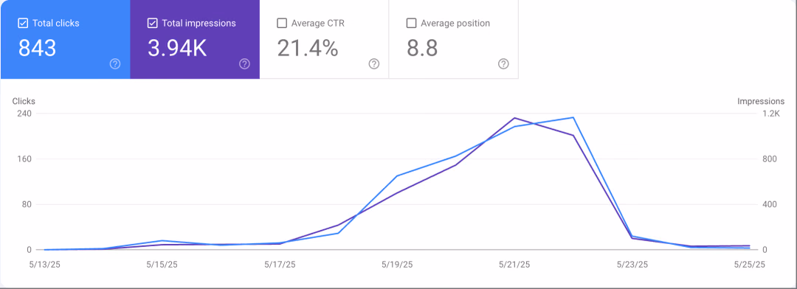Click the 5/25/25 axis date

[749, 265]
